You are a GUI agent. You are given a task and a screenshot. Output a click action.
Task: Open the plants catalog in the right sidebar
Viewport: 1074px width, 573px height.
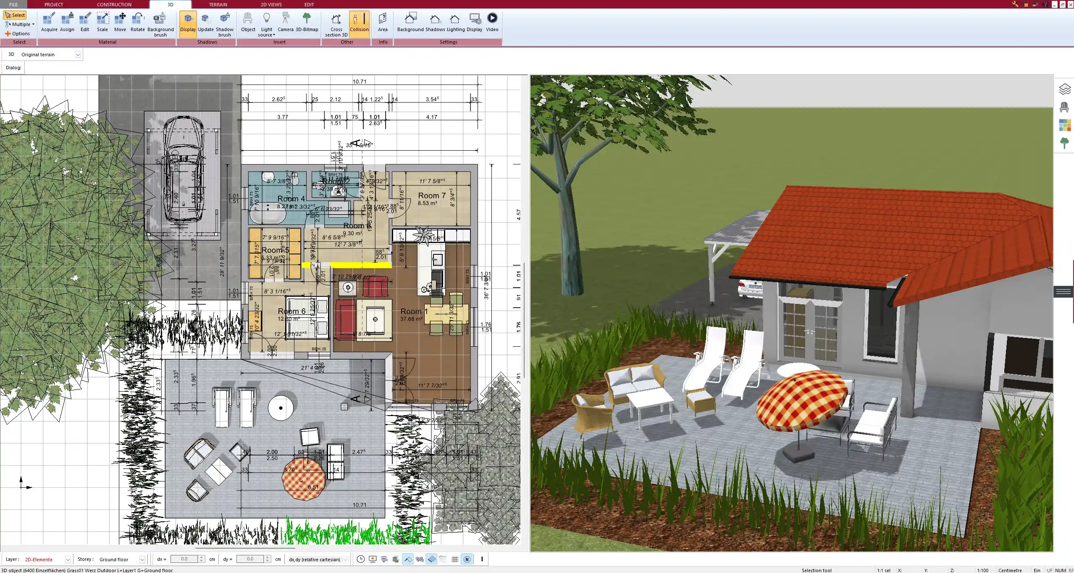(1065, 142)
